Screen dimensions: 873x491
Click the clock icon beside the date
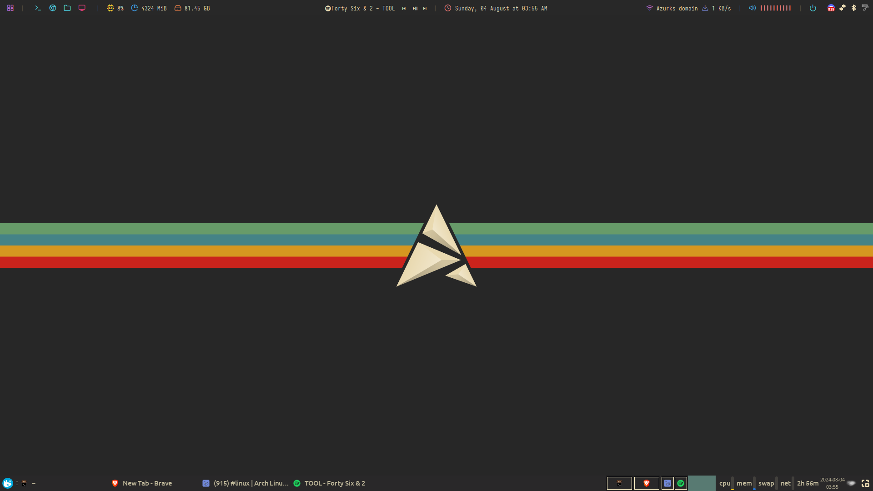click(x=448, y=8)
